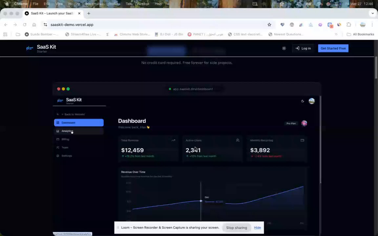The width and height of the screenshot is (378, 236).
Task: Open the Chrome Web Store bookmark
Action: (x=132, y=34)
